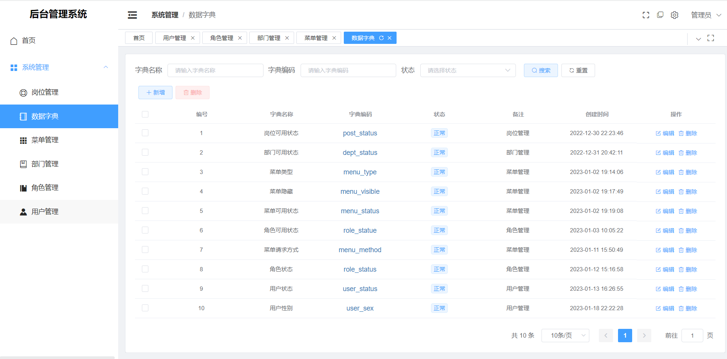Image resolution: width=727 pixels, height=359 pixels.
Task: Open the 10条/页 page size dropdown
Action: point(565,335)
